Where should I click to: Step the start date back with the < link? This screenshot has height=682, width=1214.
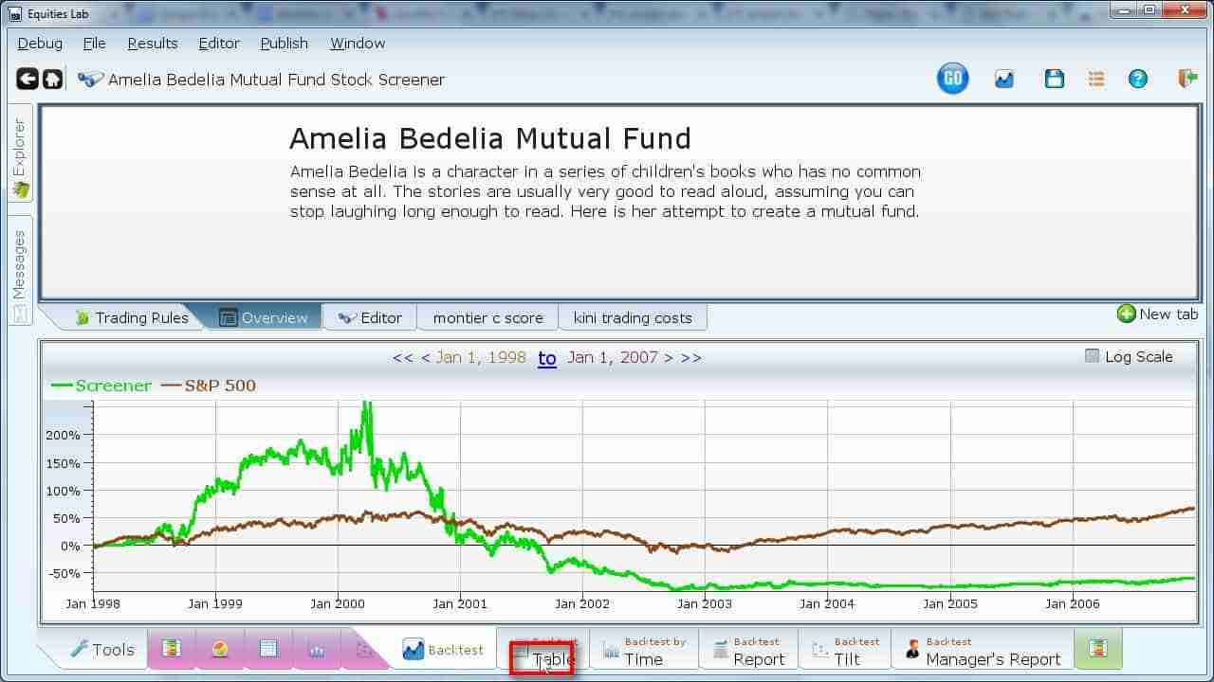[x=425, y=358]
